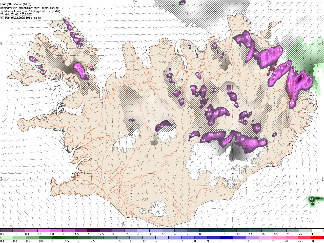Click the 1.9 snowfall value in northeast

pyautogui.click(x=287, y=65)
